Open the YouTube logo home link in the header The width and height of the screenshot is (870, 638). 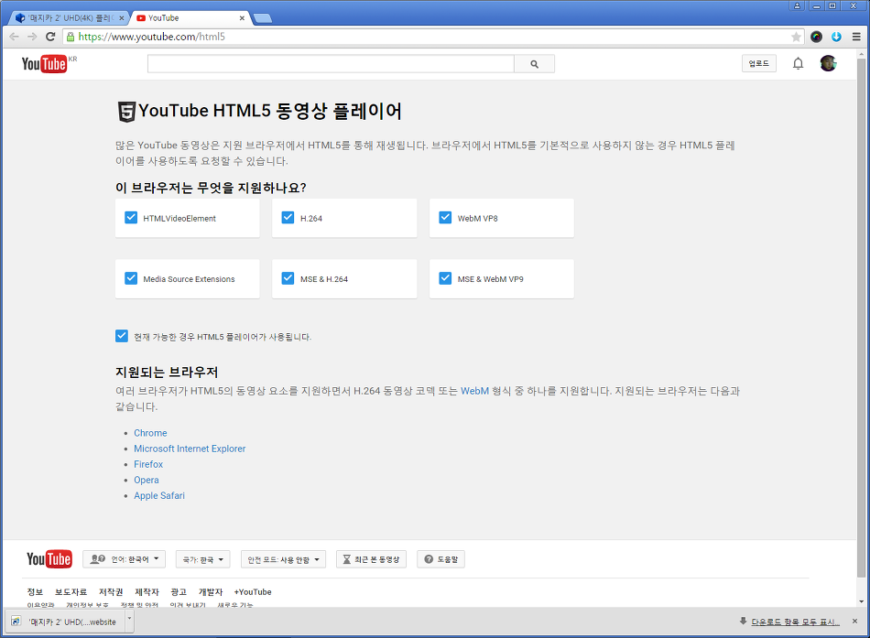(44, 64)
